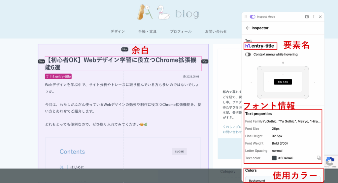
Task: Jump to the はじめに contents entry
Action: click(77, 167)
